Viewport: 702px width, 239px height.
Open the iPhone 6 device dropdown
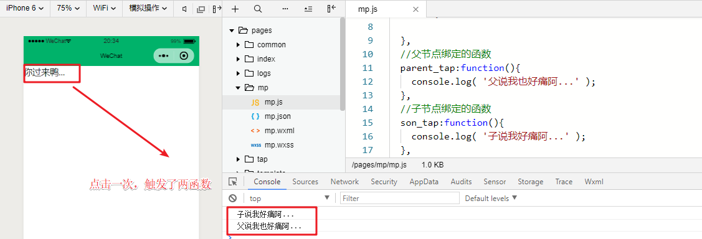coord(25,9)
